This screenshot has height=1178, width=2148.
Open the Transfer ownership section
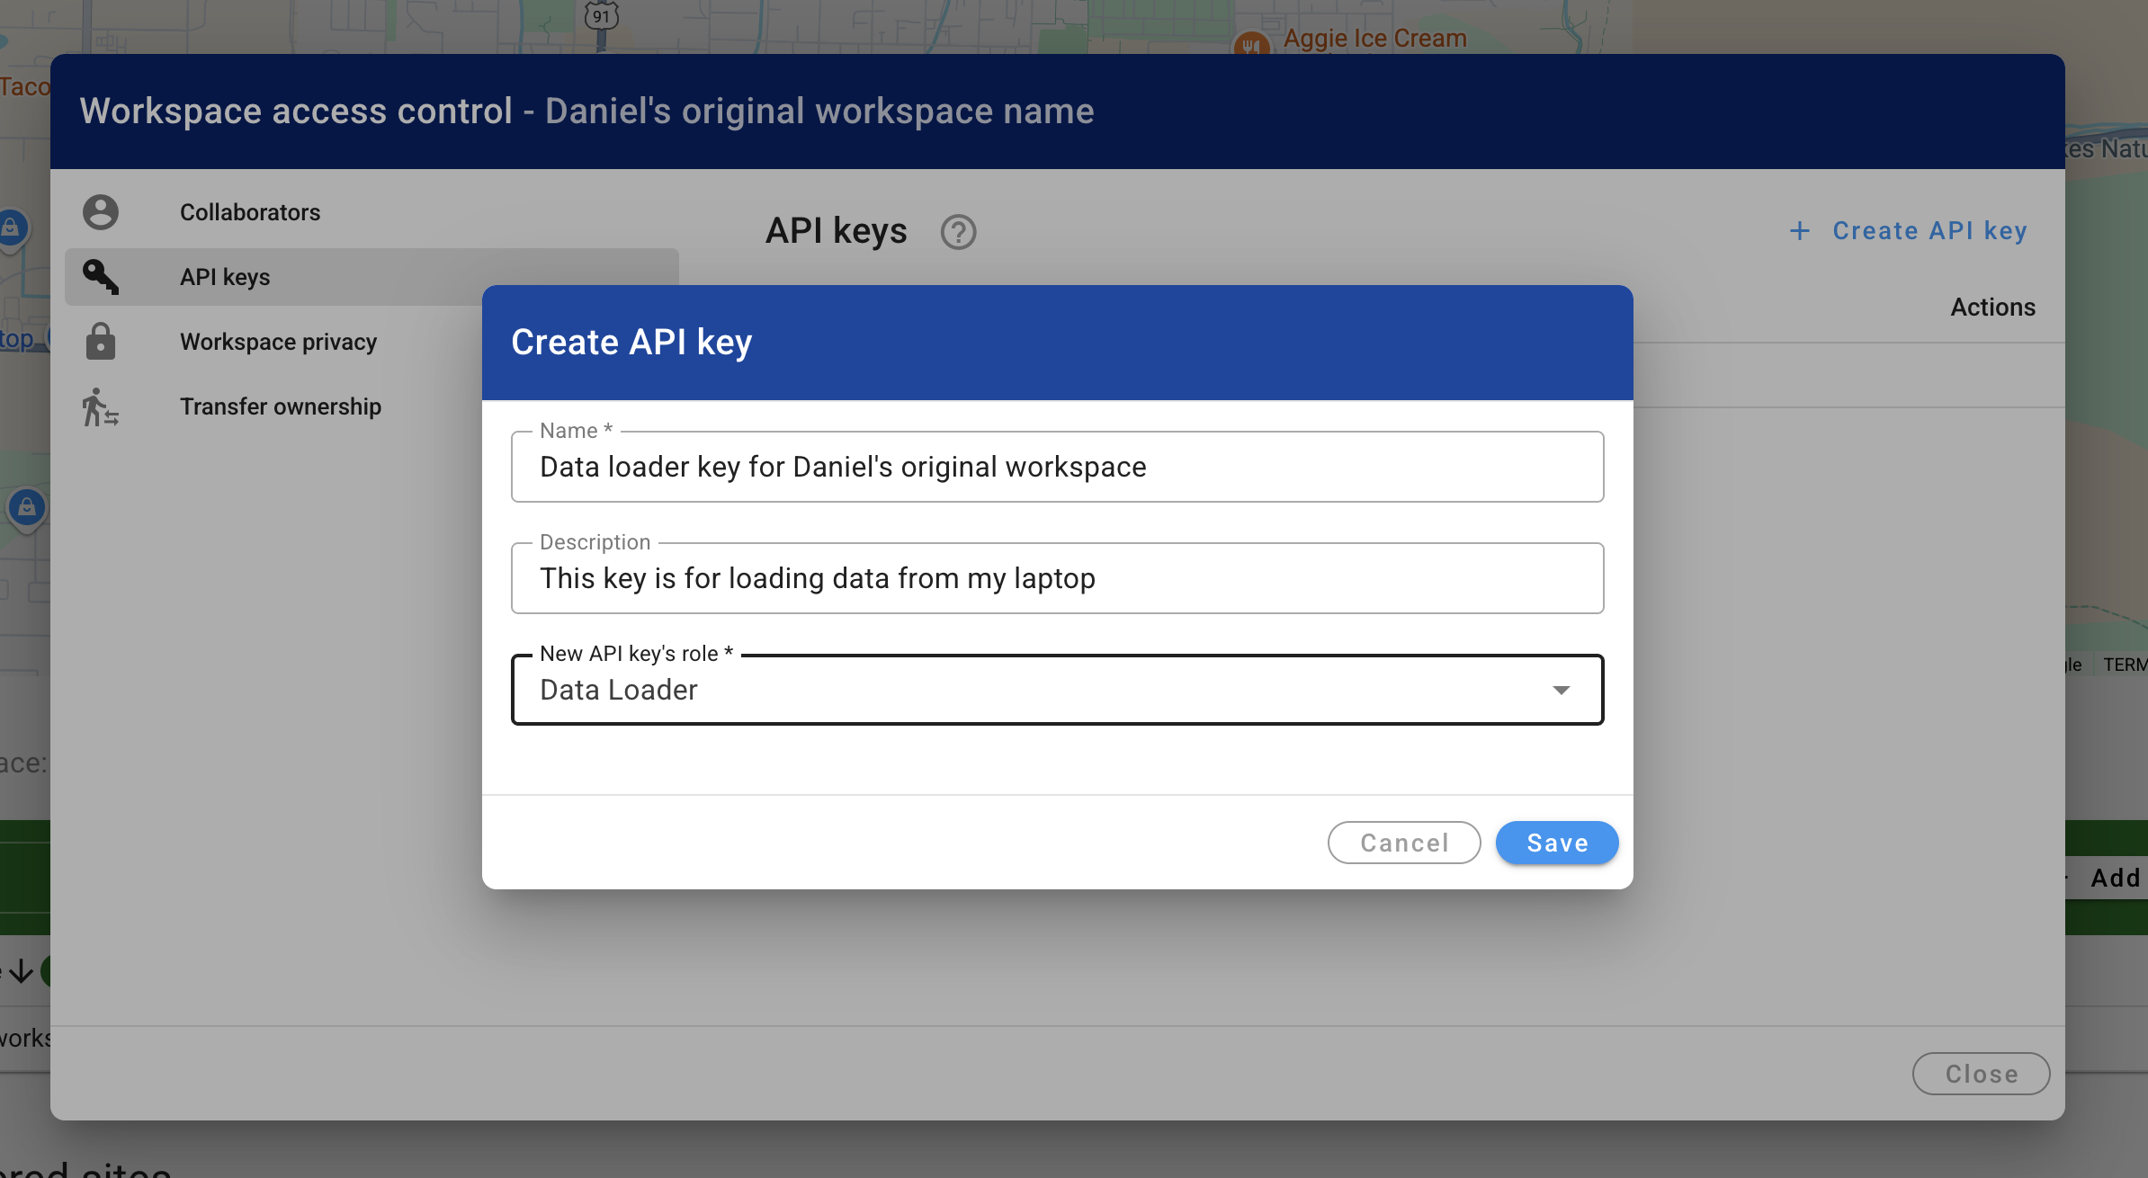point(371,406)
